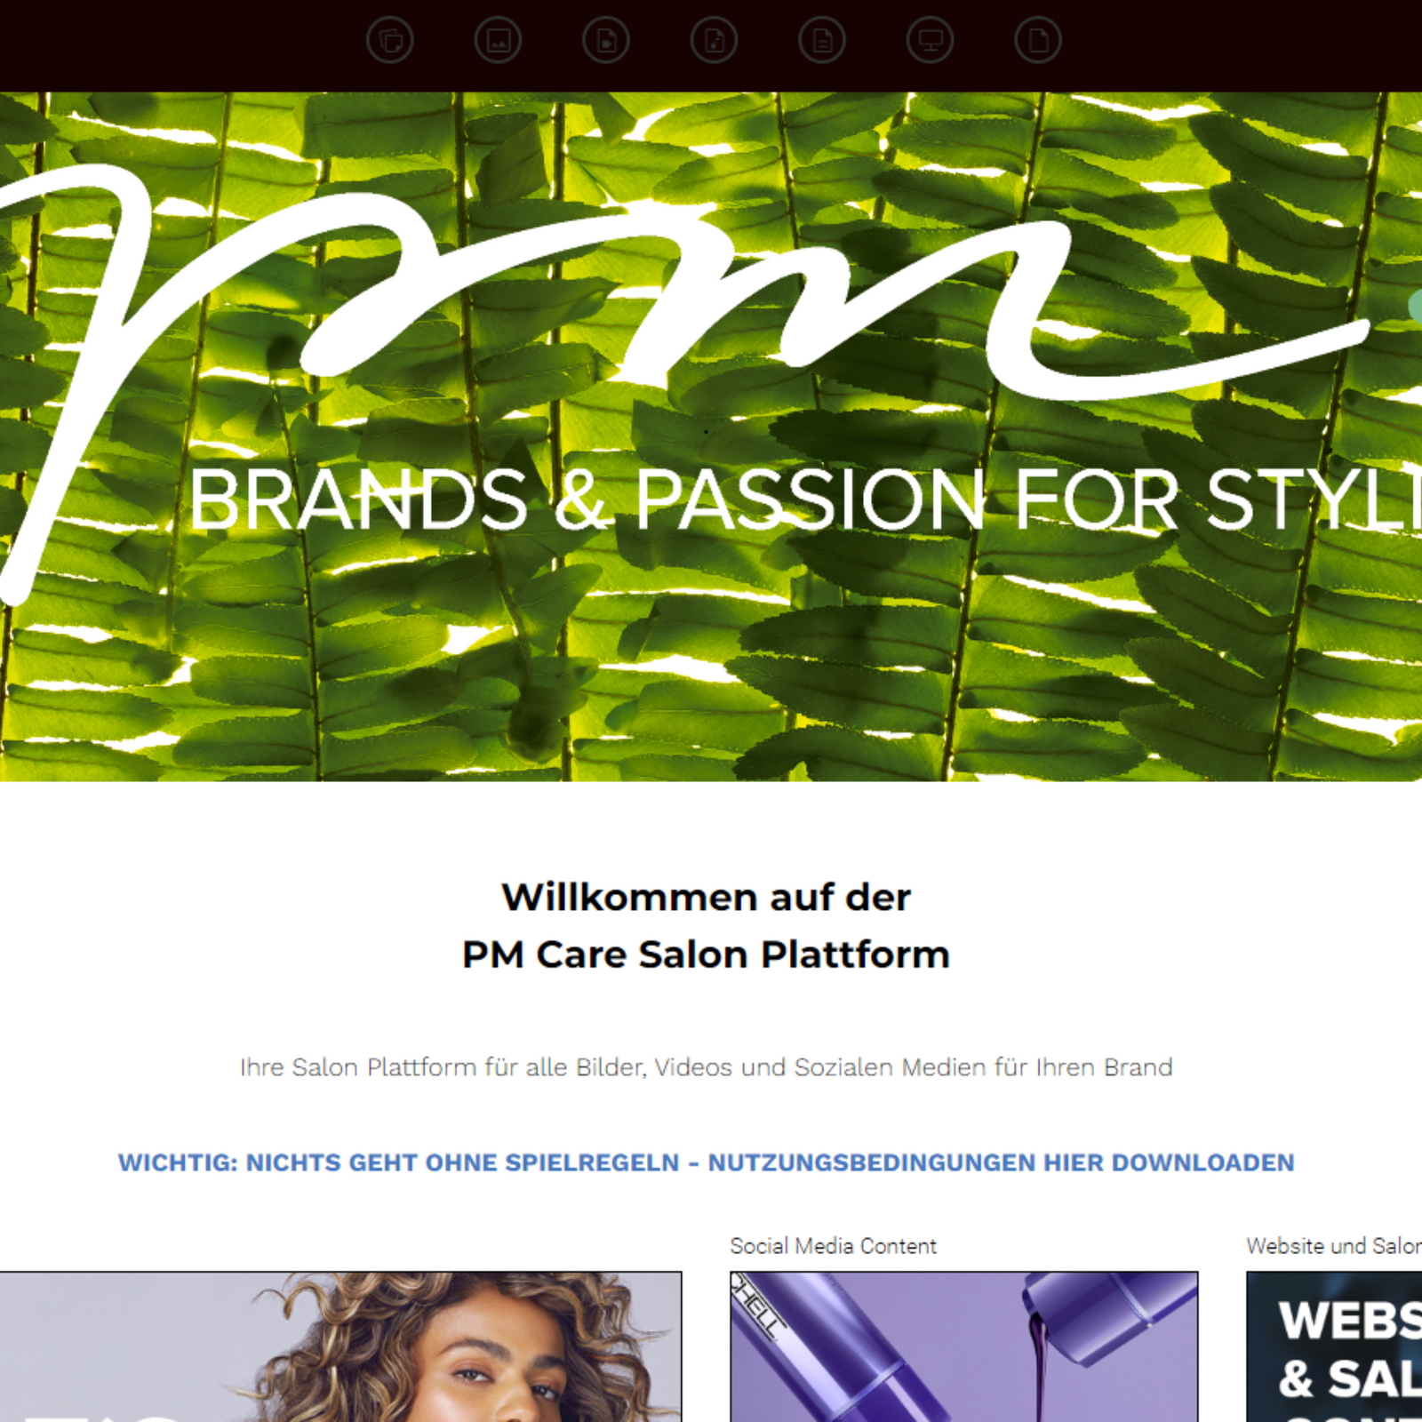
Task: Click the Website und Salon label
Action: click(x=1334, y=1246)
